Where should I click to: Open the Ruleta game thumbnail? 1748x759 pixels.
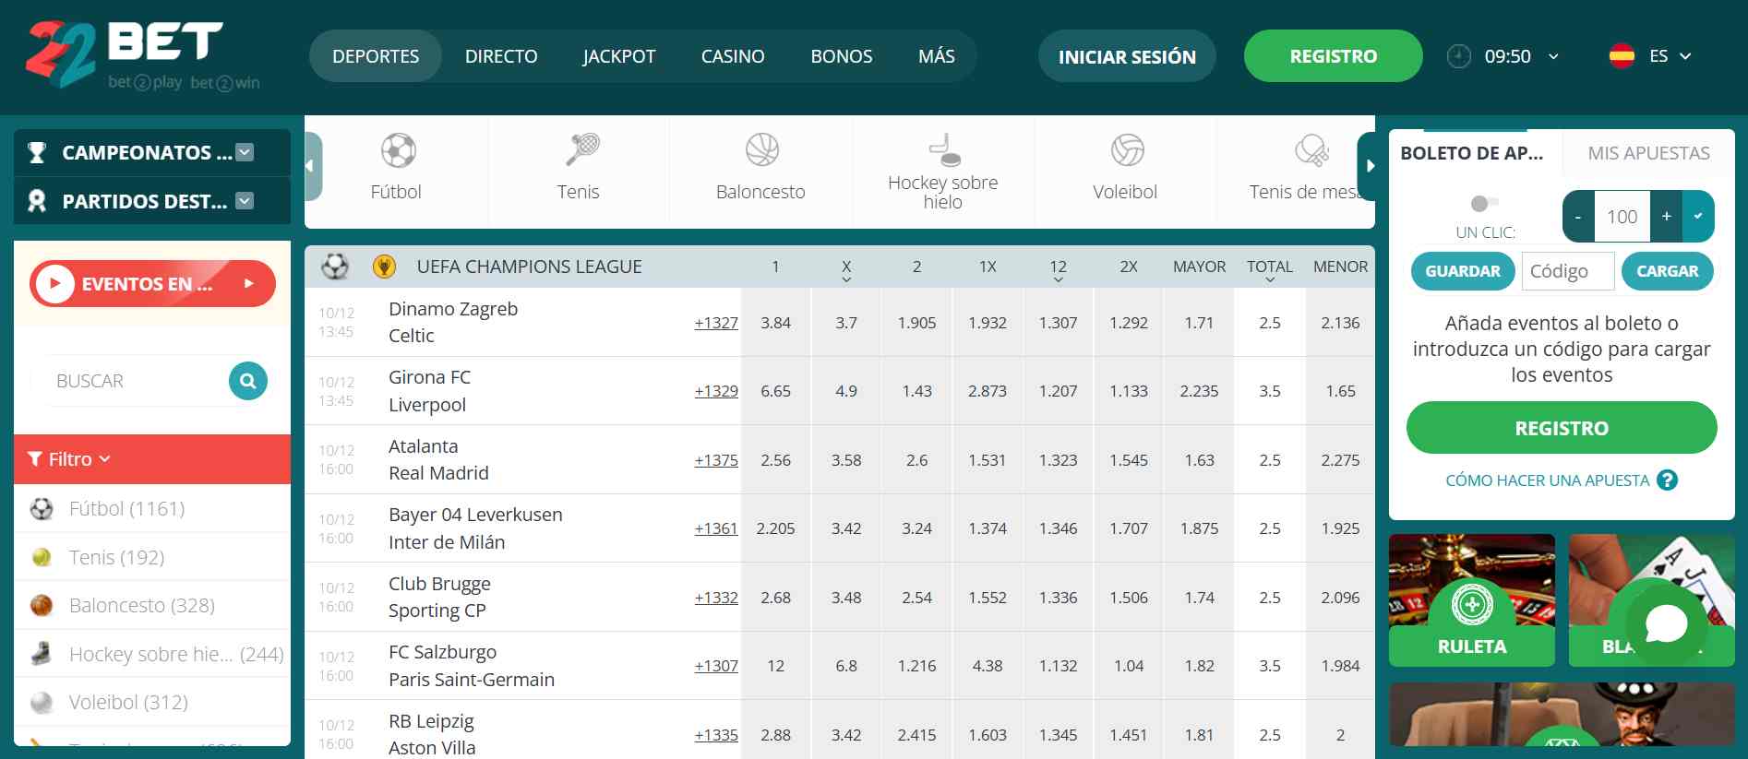coord(1472,600)
